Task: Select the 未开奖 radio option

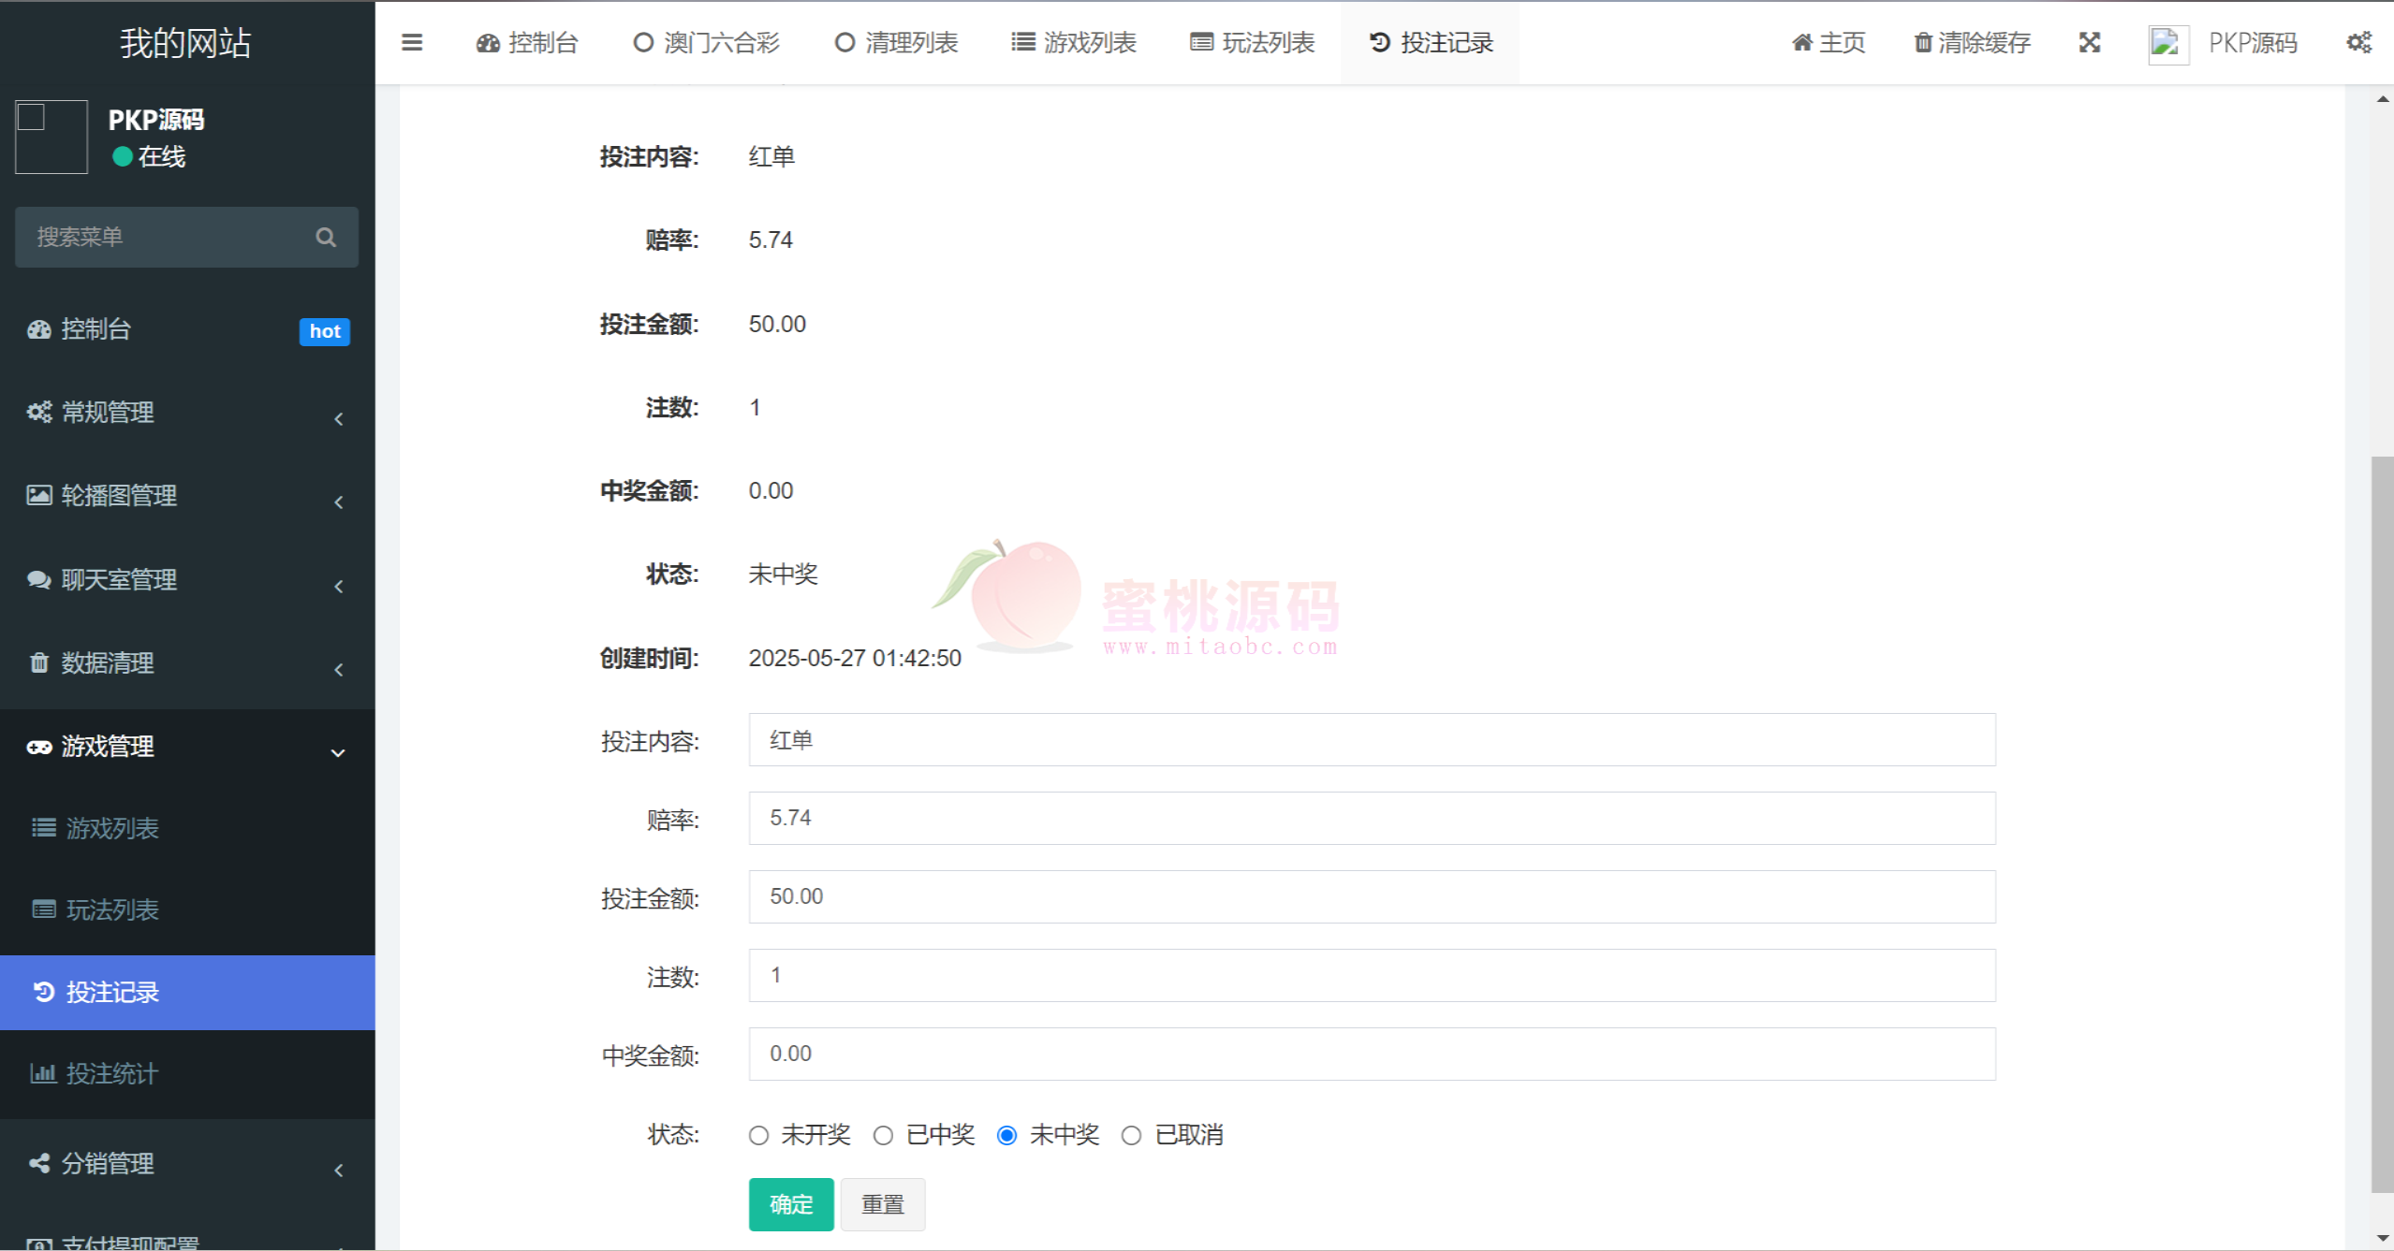Action: point(759,1135)
